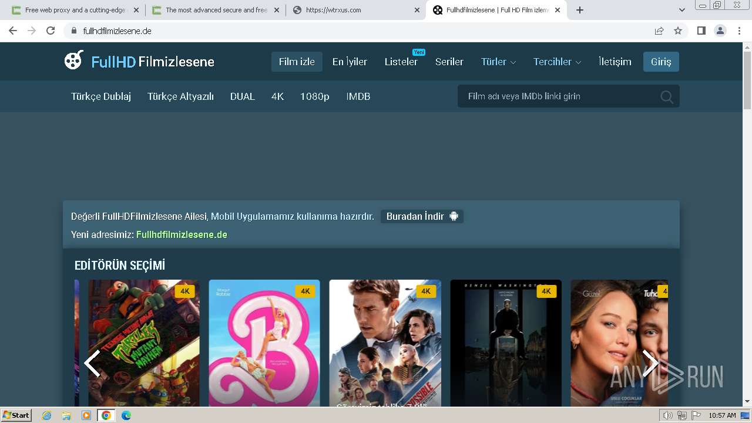This screenshot has width=752, height=423.
Task: Click the address bar URL
Action: (117, 31)
